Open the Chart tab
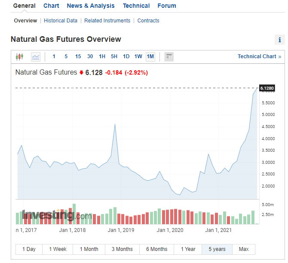The image size is (288, 263). (51, 6)
